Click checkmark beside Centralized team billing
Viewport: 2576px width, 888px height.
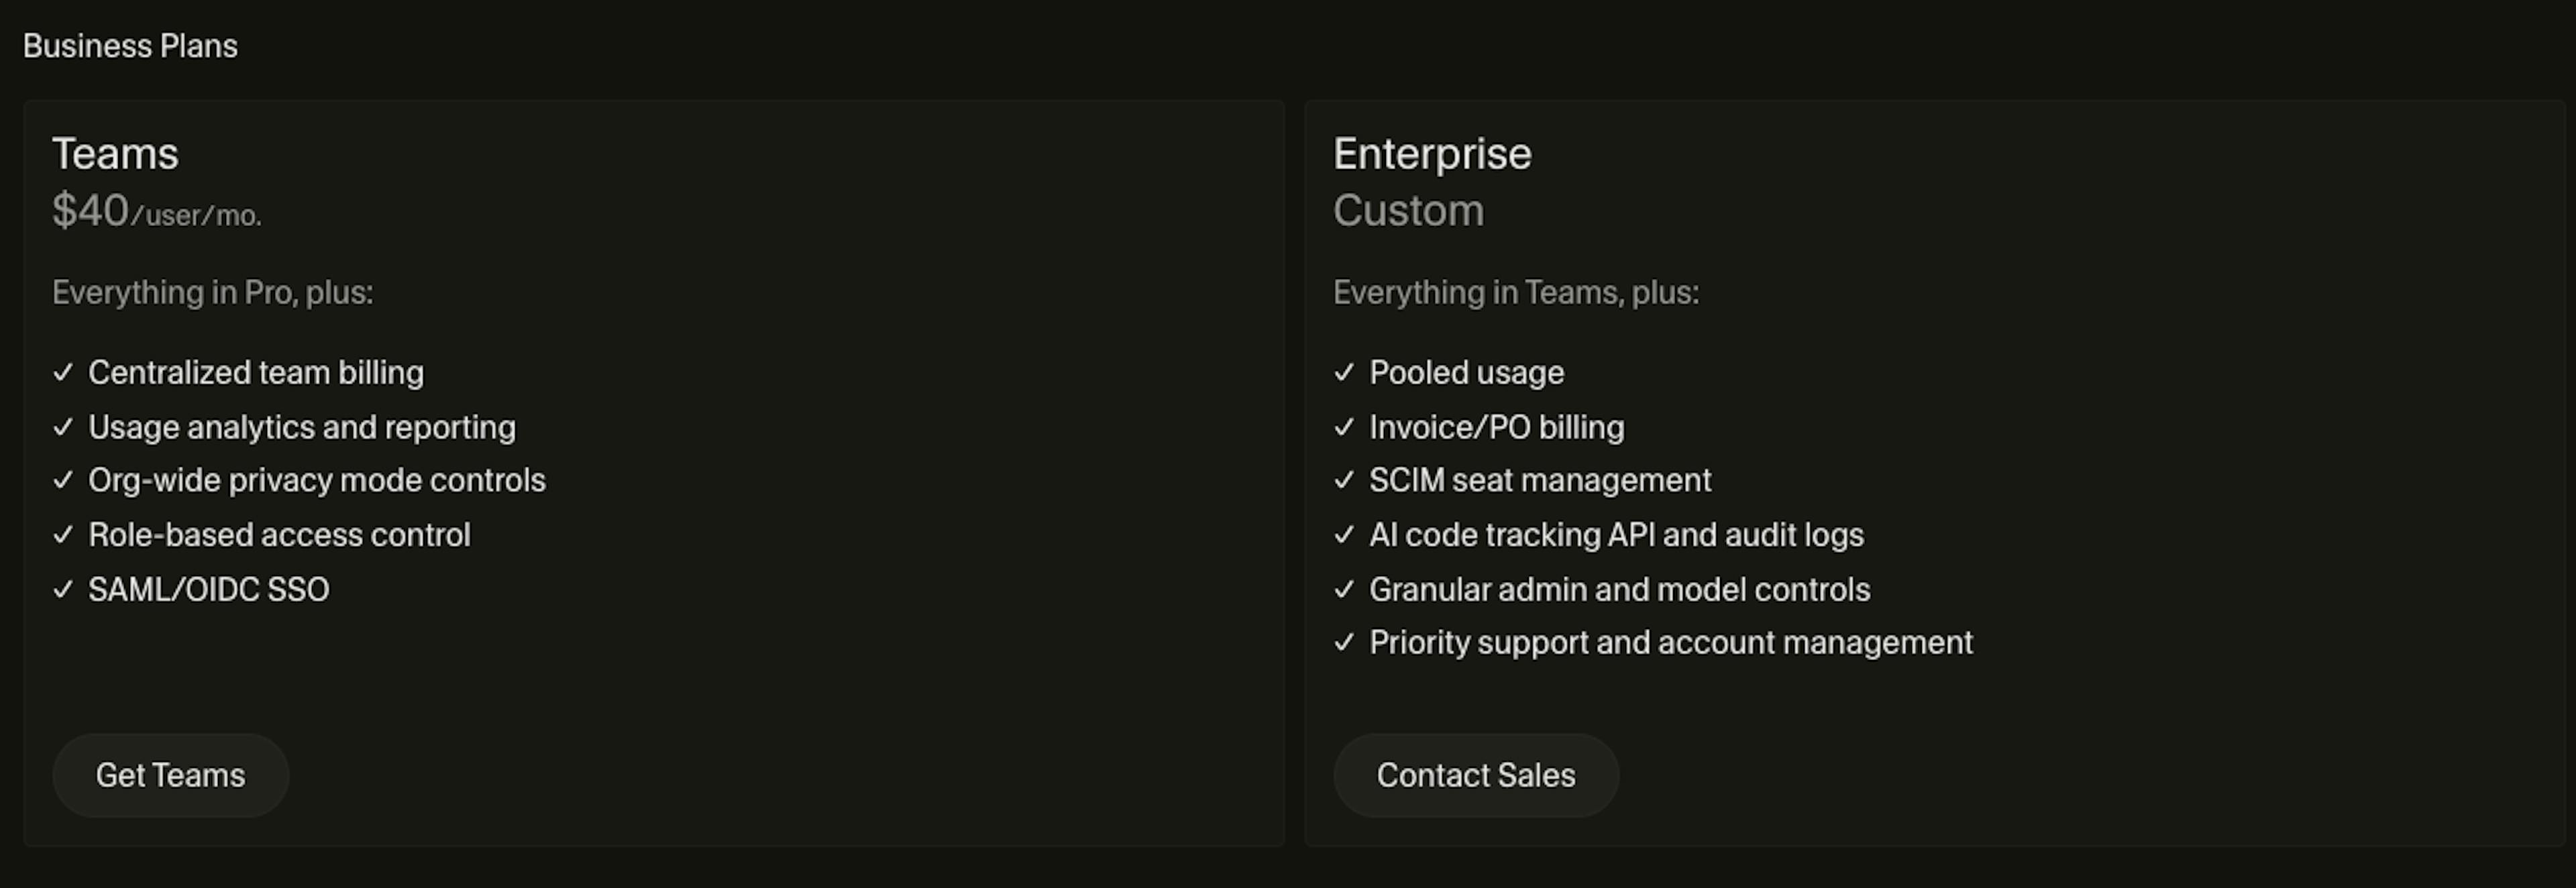63,372
